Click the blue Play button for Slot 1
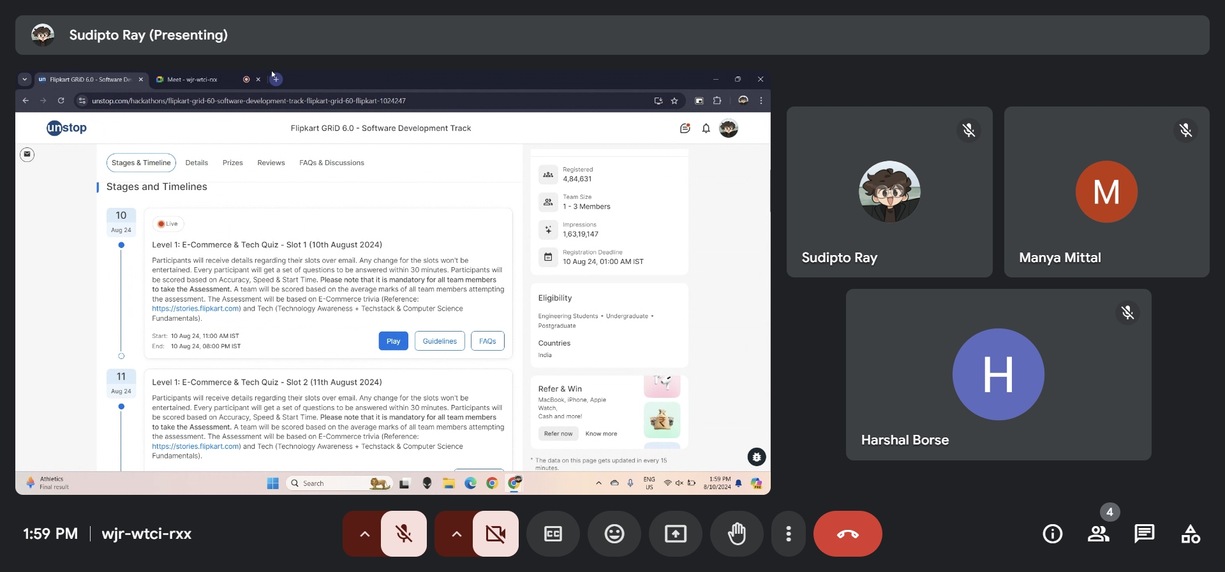This screenshot has height=572, width=1225. click(x=393, y=341)
